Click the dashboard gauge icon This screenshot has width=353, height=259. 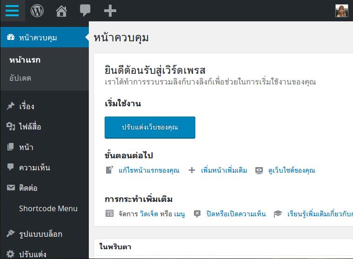tap(11, 37)
